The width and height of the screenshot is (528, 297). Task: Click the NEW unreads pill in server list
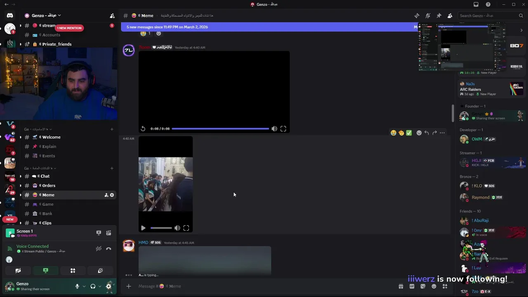[x=10, y=219]
